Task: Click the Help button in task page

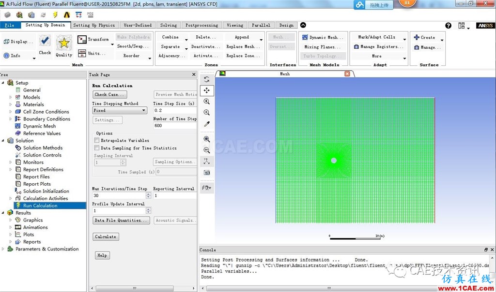Action: coord(102,255)
